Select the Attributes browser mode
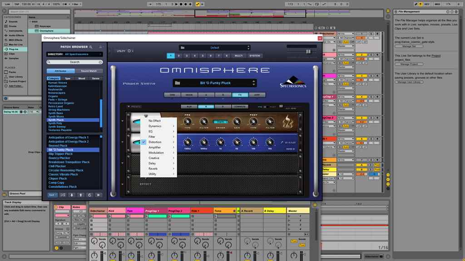465x261 pixels. click(60, 71)
